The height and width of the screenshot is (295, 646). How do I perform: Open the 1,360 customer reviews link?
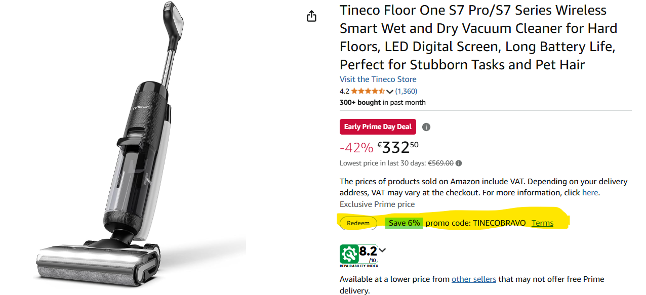pos(406,92)
